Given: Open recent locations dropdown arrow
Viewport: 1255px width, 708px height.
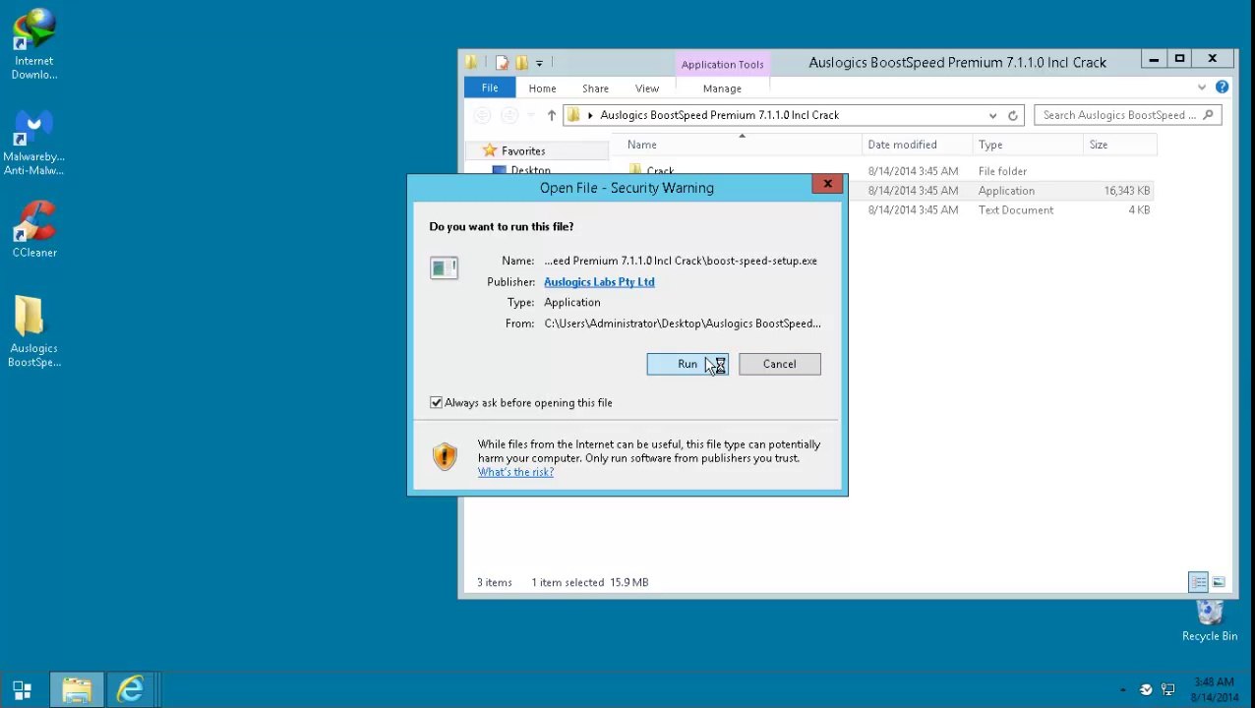Looking at the screenshot, I should 531,115.
